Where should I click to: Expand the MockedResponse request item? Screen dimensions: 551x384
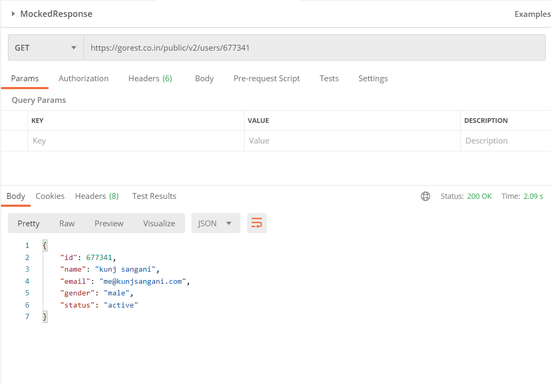[x=14, y=14]
